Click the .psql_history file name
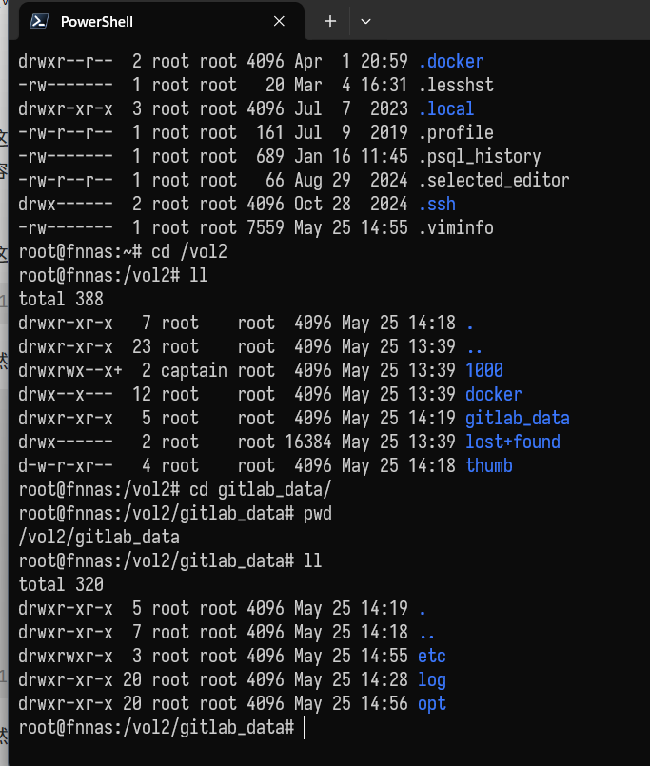 pyautogui.click(x=480, y=157)
